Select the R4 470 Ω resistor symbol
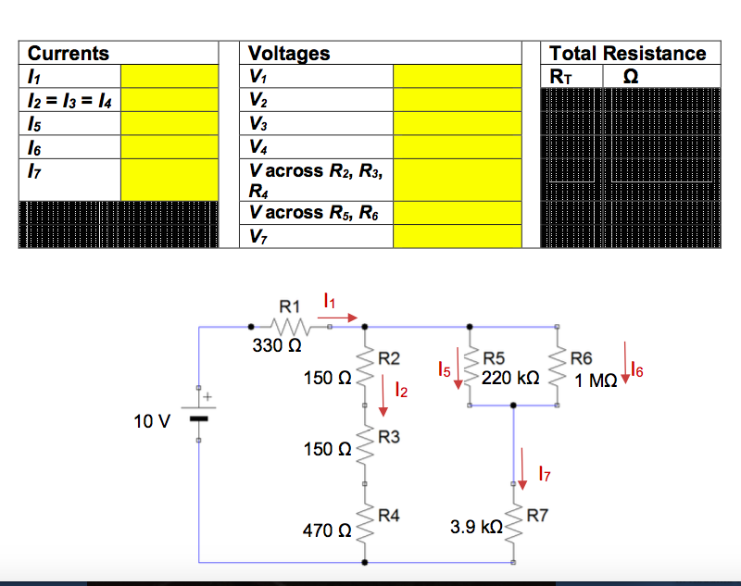This screenshot has width=741, height=586. click(367, 523)
